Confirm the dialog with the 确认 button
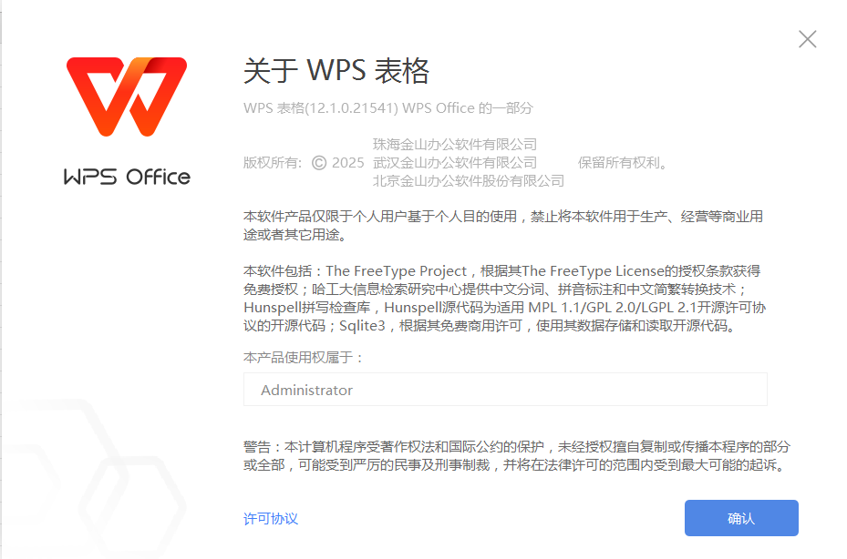This screenshot has height=559, width=847. [741, 518]
